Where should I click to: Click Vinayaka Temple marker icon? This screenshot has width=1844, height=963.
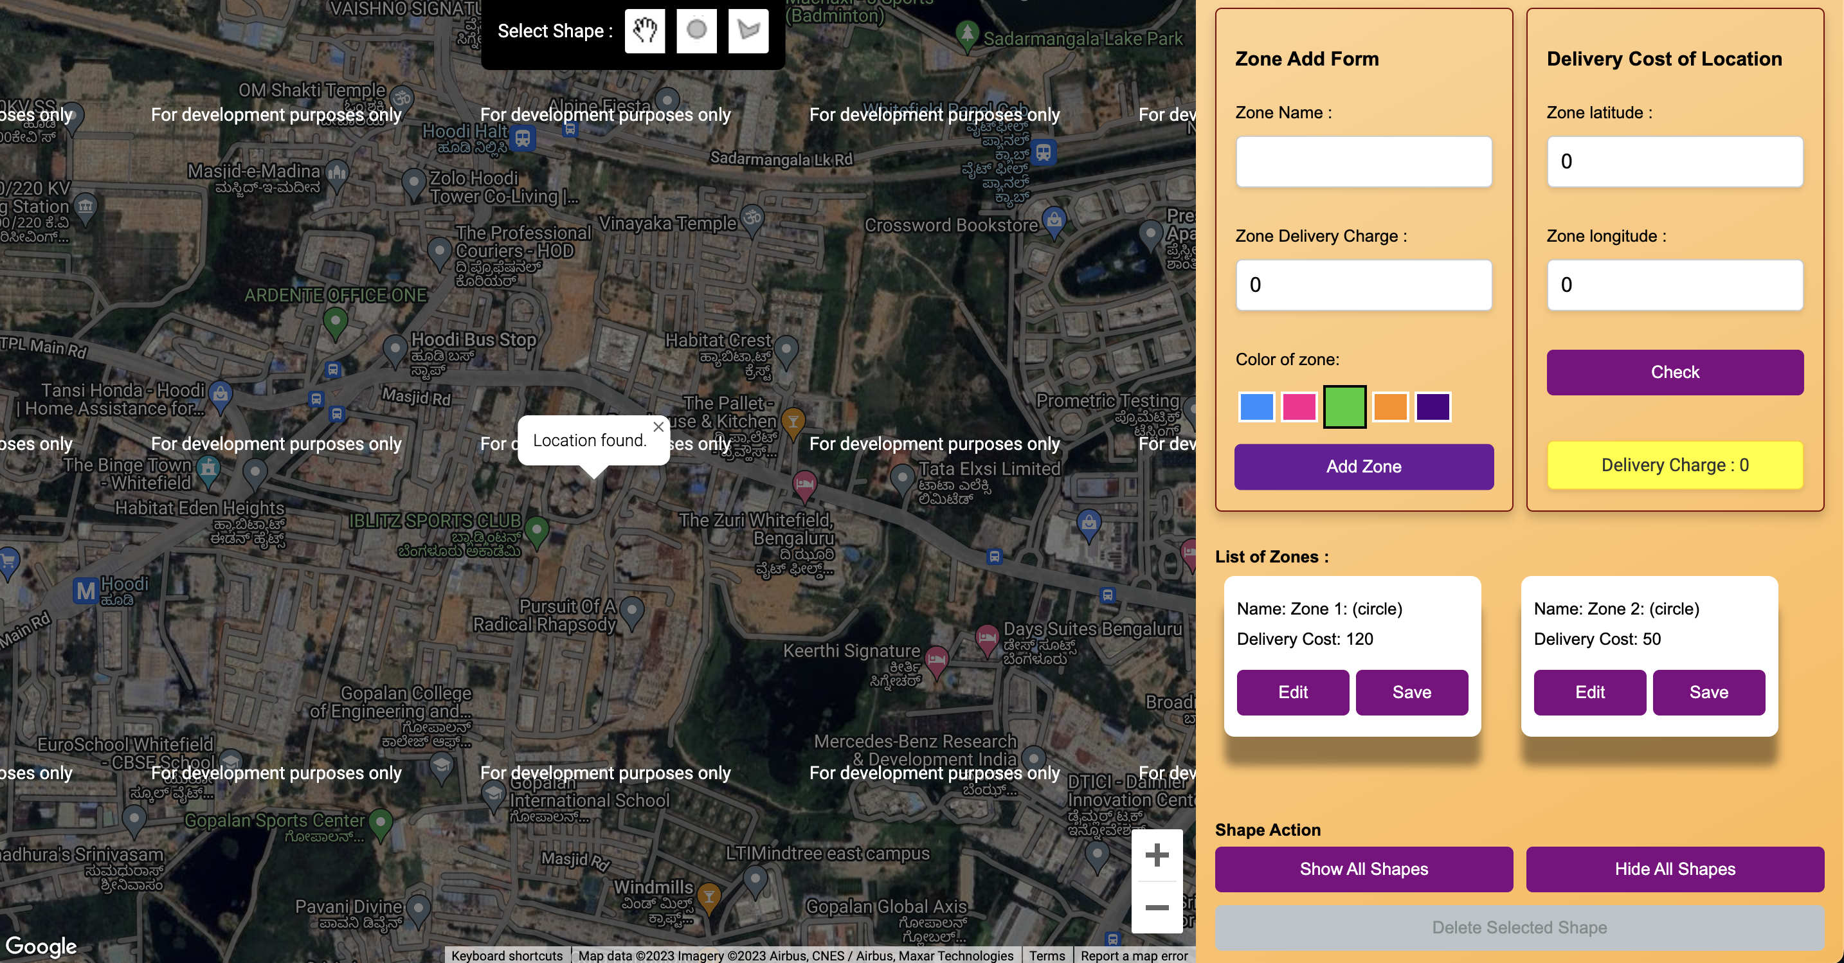pyautogui.click(x=752, y=219)
